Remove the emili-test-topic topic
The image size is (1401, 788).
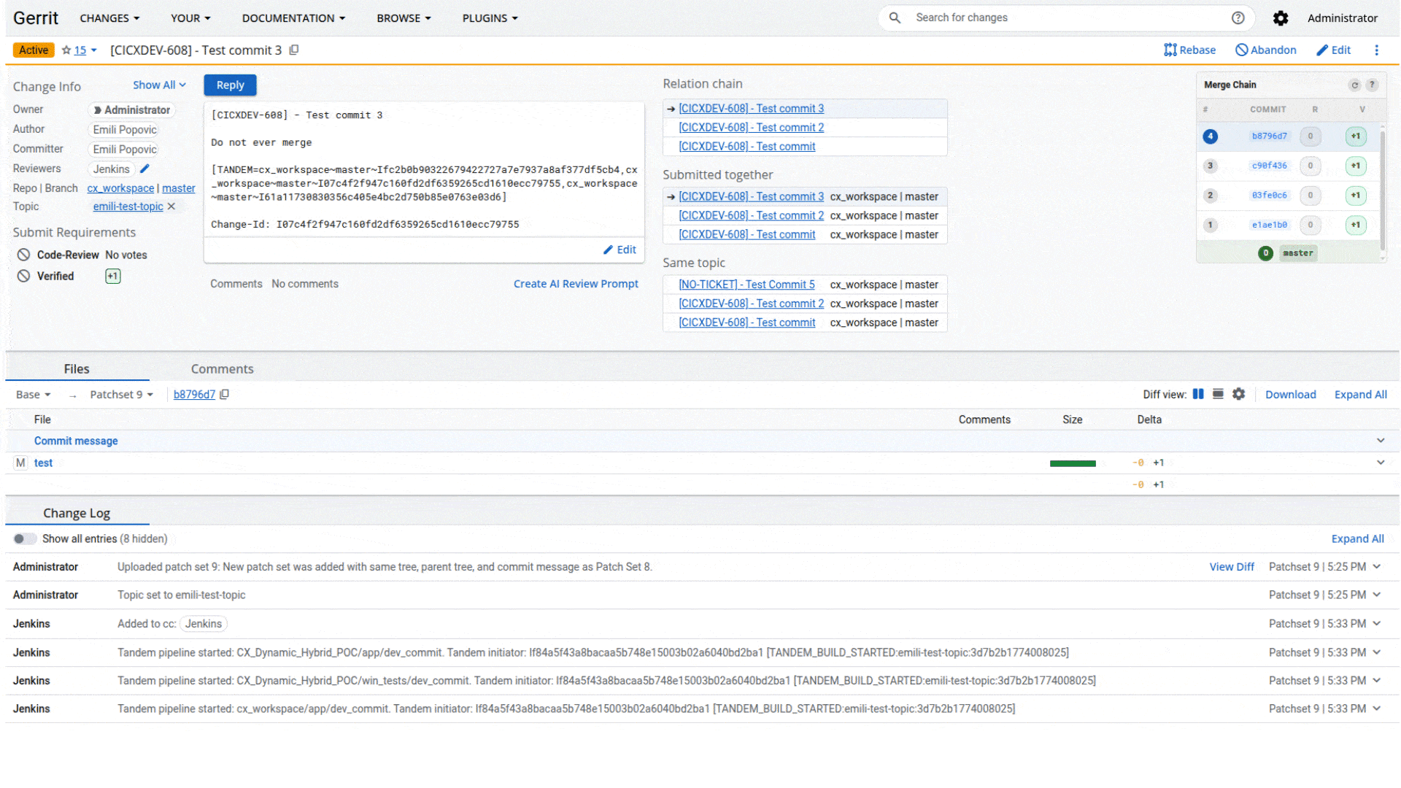click(171, 206)
